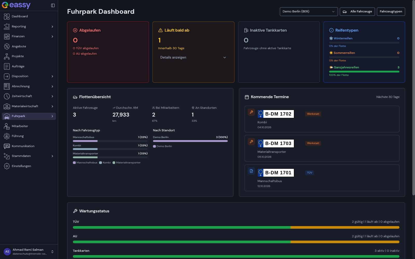
Task: Open the user menu for Ahmad Rami Salman
Action: [x=29, y=252]
